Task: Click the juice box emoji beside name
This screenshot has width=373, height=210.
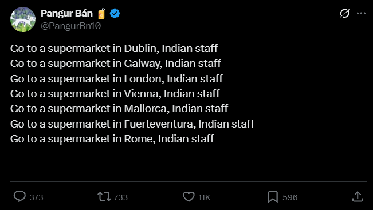Action: pos(101,14)
